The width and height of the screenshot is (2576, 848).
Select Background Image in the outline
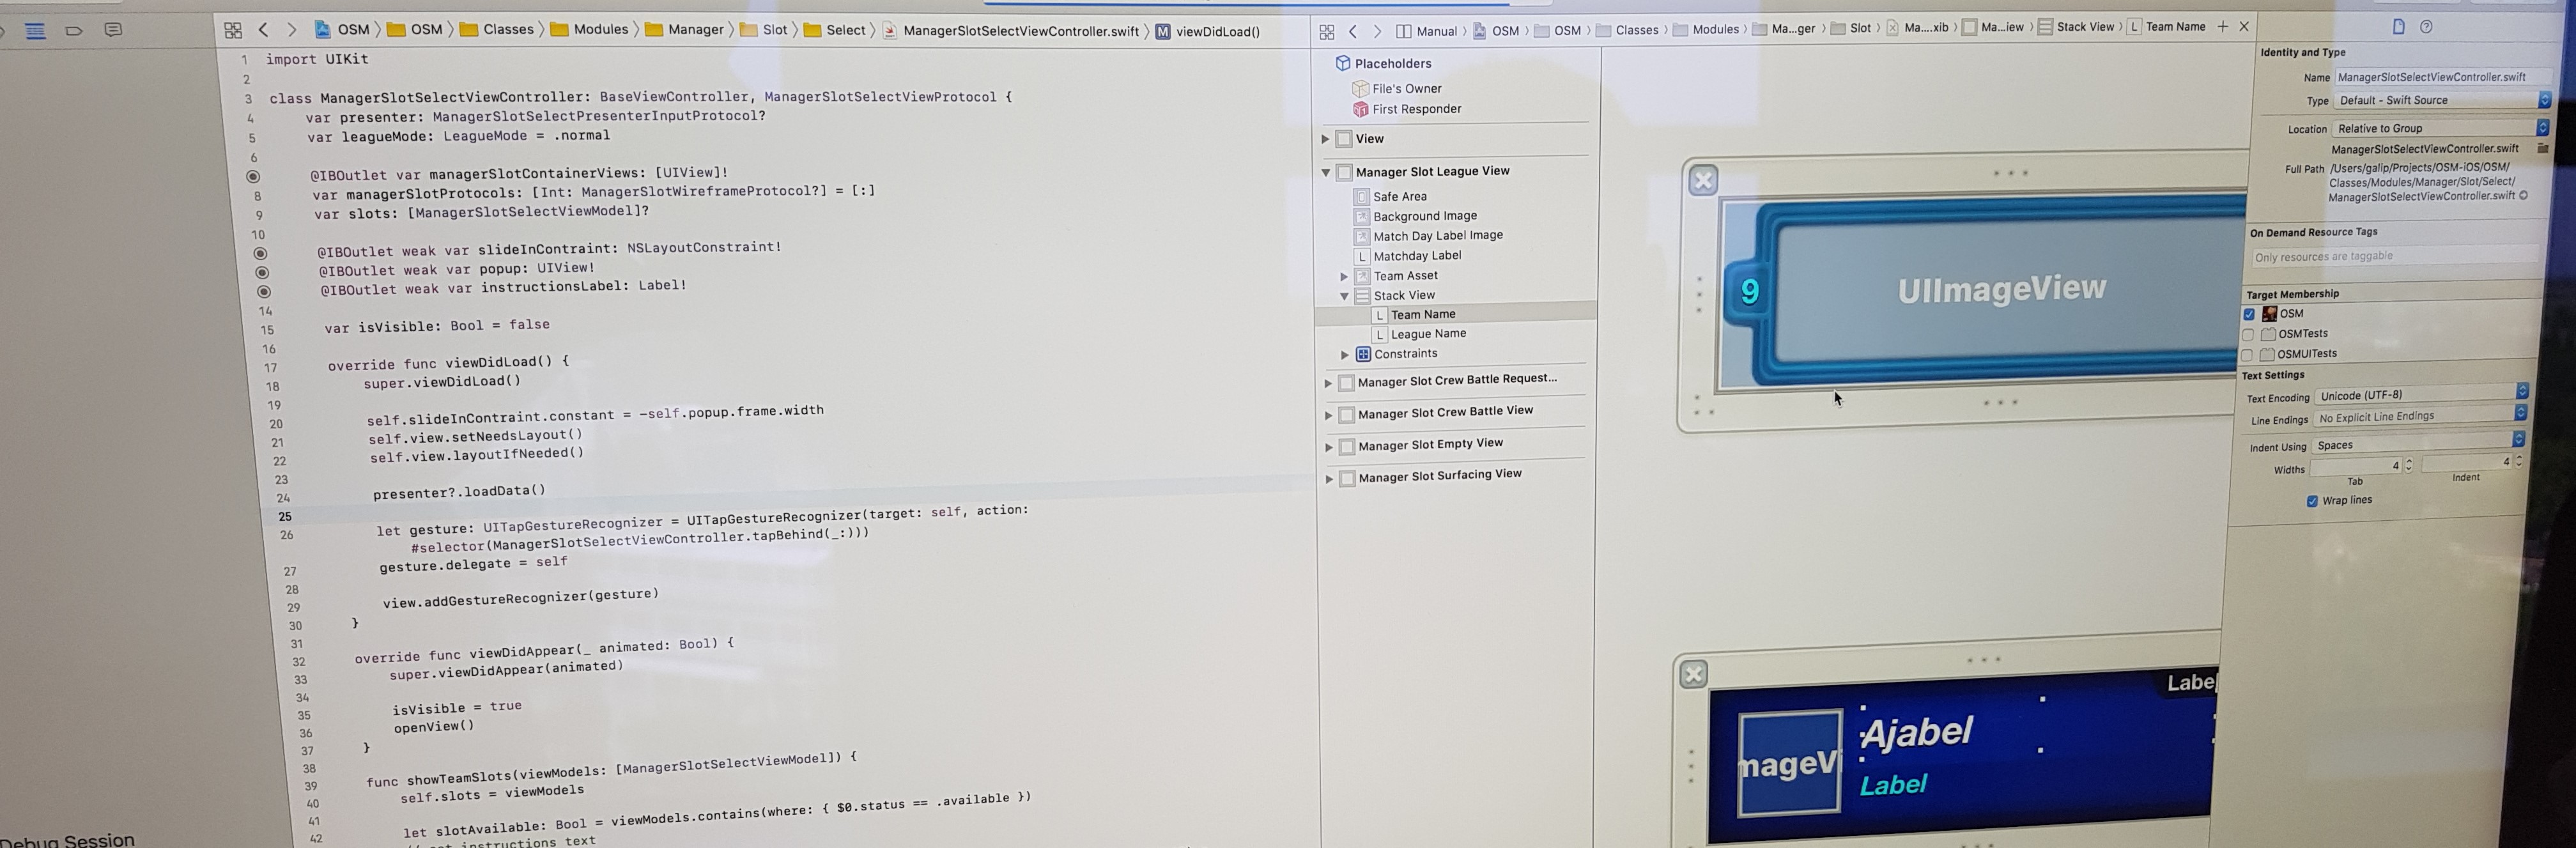[1416, 216]
